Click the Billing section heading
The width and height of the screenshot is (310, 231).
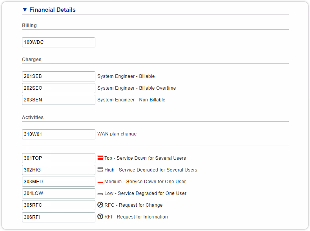click(x=29, y=25)
